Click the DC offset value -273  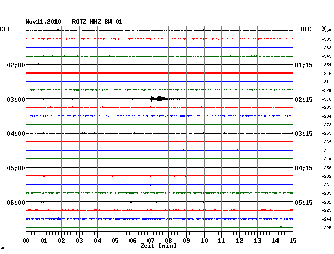click(326, 125)
